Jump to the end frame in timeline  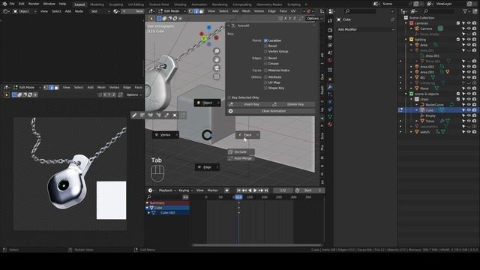tap(266, 190)
